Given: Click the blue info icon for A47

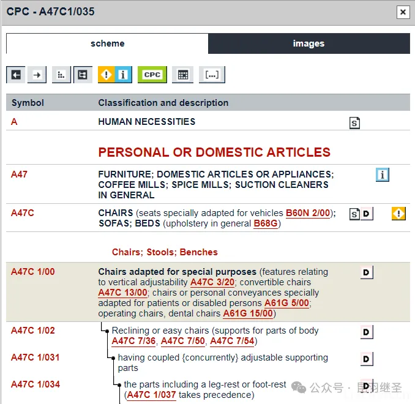Looking at the screenshot, I should pyautogui.click(x=383, y=175).
